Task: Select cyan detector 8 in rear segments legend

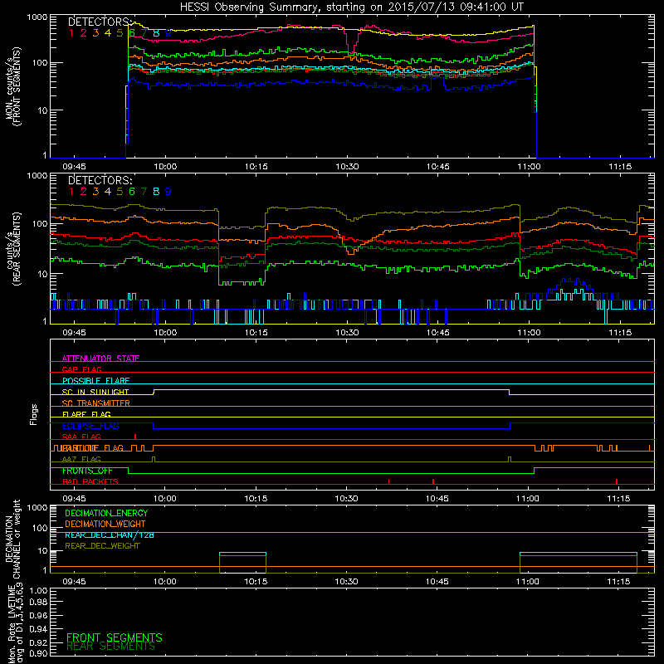Action: [156, 192]
